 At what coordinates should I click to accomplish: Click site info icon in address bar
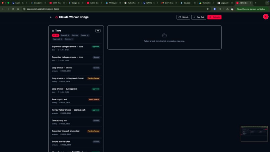(x=24, y=9)
